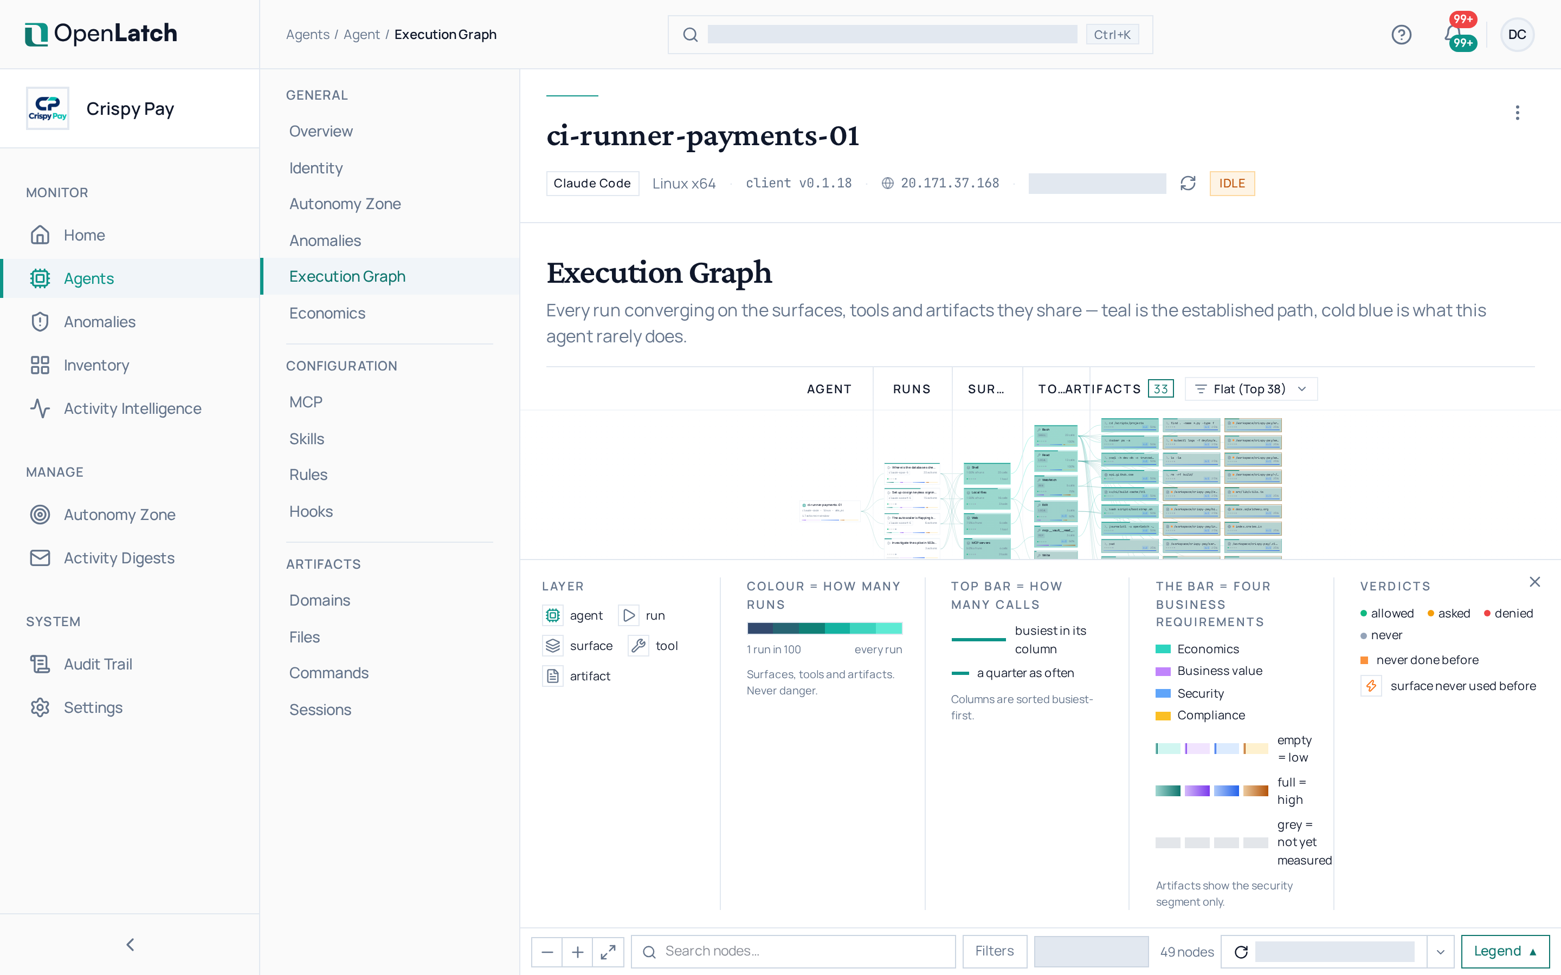This screenshot has height=975, width=1561.
Task: Select the Overview menu item
Action: [390, 131]
